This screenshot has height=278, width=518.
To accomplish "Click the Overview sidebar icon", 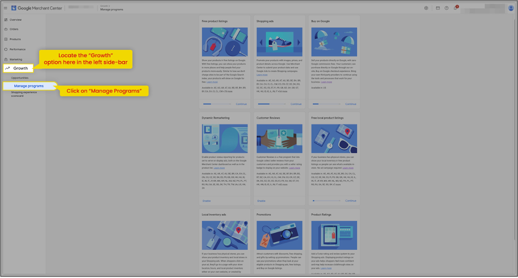I will (6, 20).
